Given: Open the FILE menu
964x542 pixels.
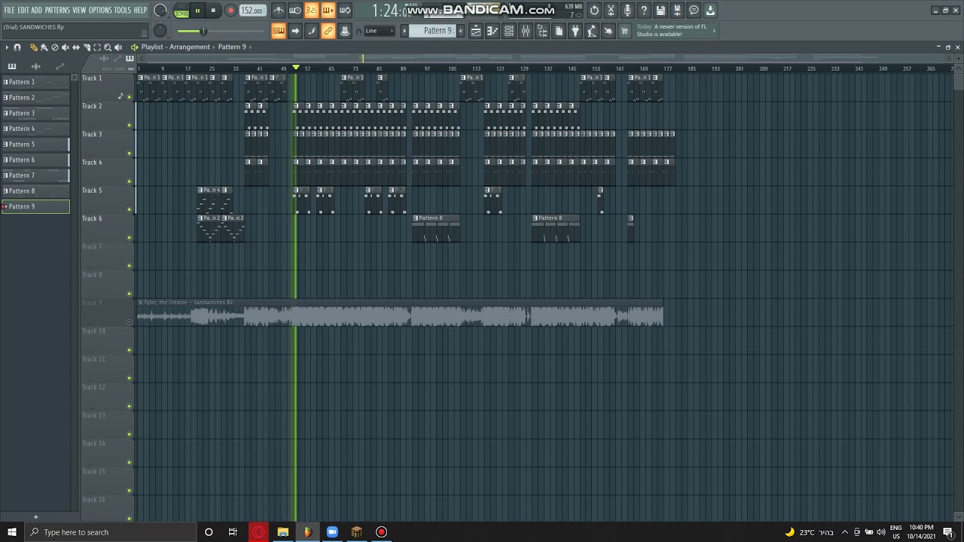Looking at the screenshot, I should click(9, 11).
